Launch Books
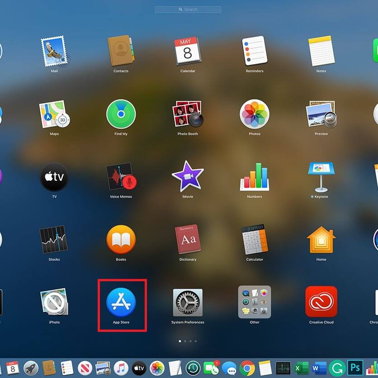Screen dimensions: 378x378 tap(121, 240)
